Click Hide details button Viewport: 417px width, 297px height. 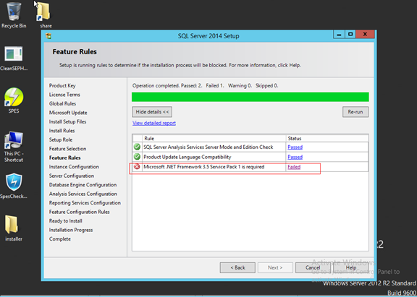coord(152,112)
